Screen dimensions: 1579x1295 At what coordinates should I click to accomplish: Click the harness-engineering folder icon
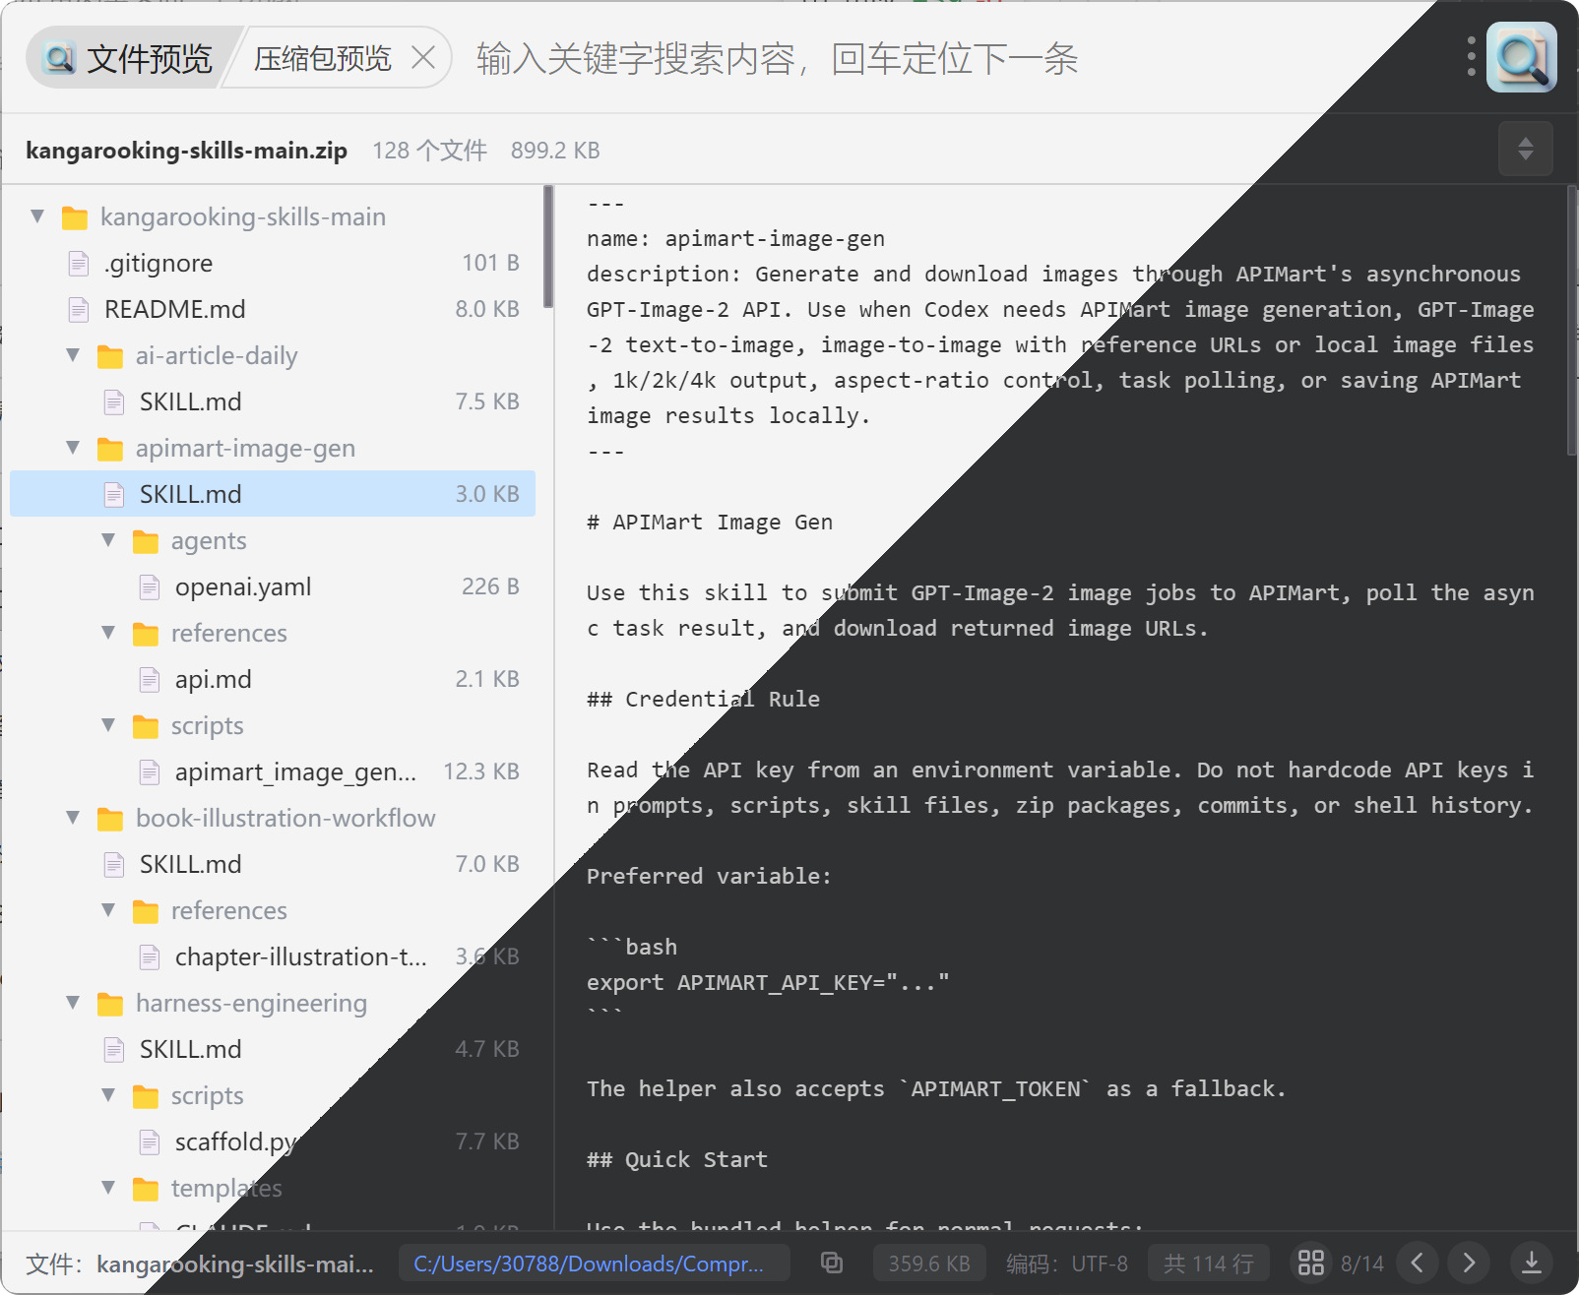tap(110, 1004)
